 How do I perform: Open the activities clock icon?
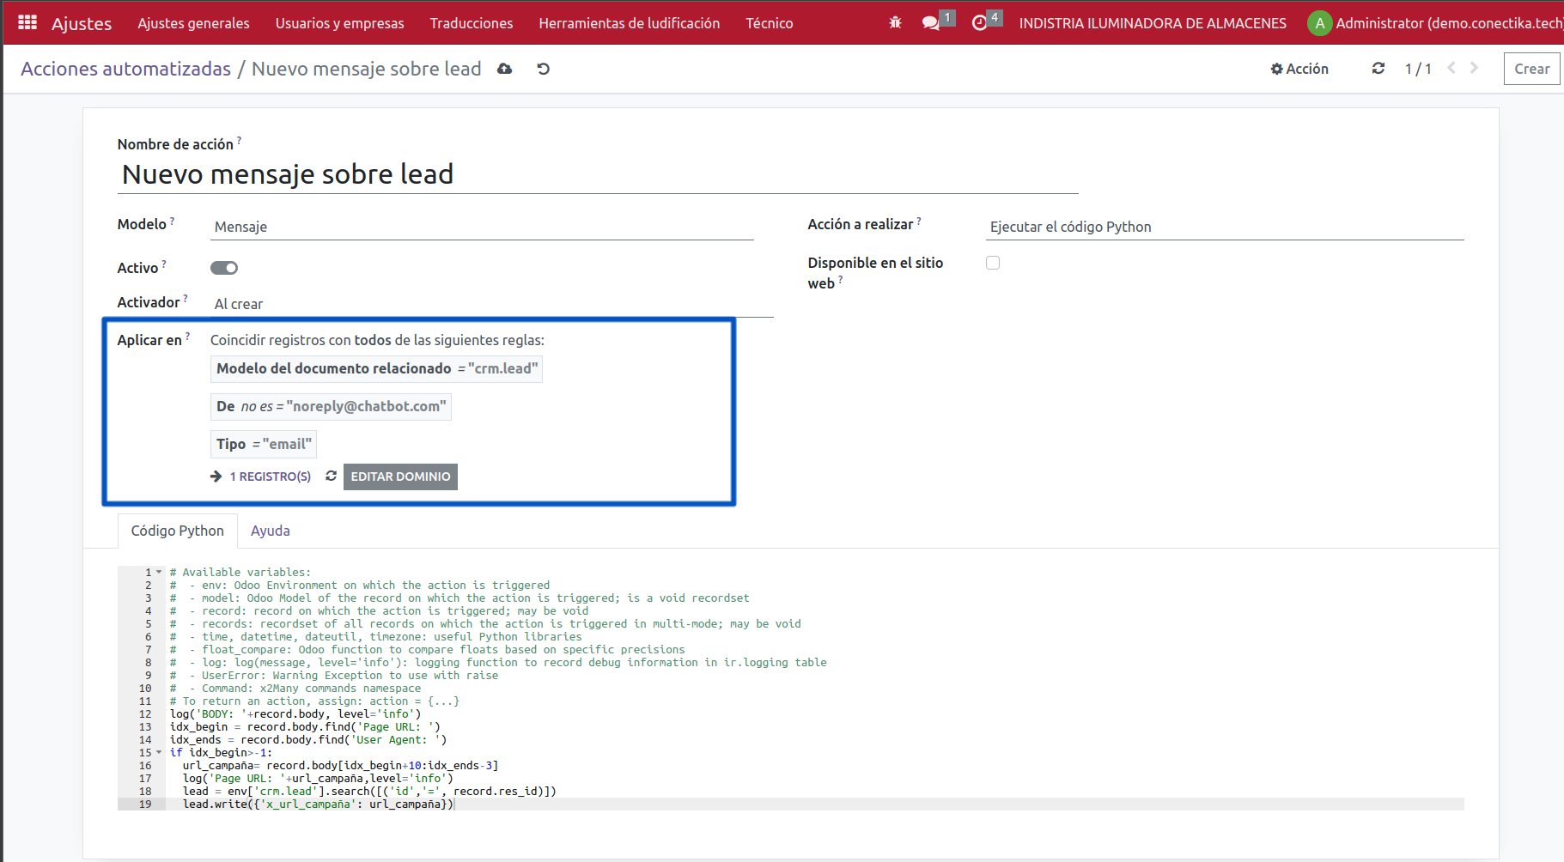[979, 23]
